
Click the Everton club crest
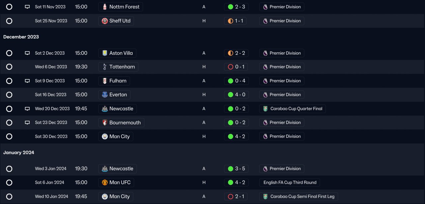tap(105, 95)
